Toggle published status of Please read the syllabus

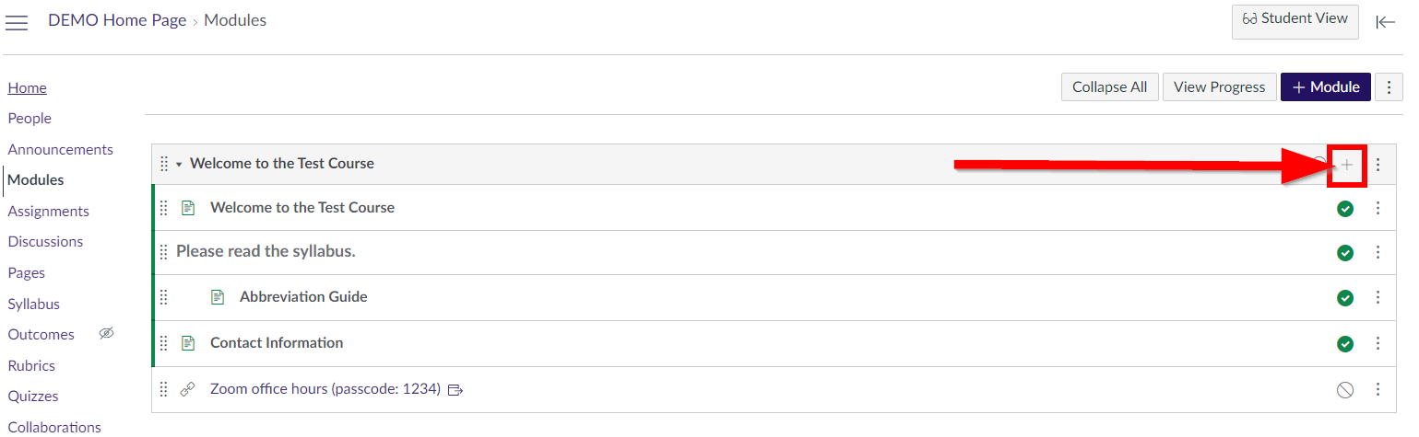tap(1345, 253)
